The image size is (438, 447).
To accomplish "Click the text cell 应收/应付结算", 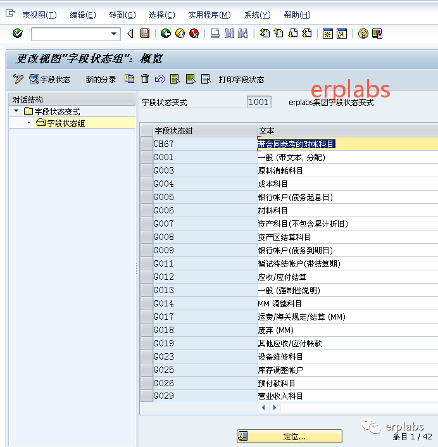I will pyautogui.click(x=347, y=277).
